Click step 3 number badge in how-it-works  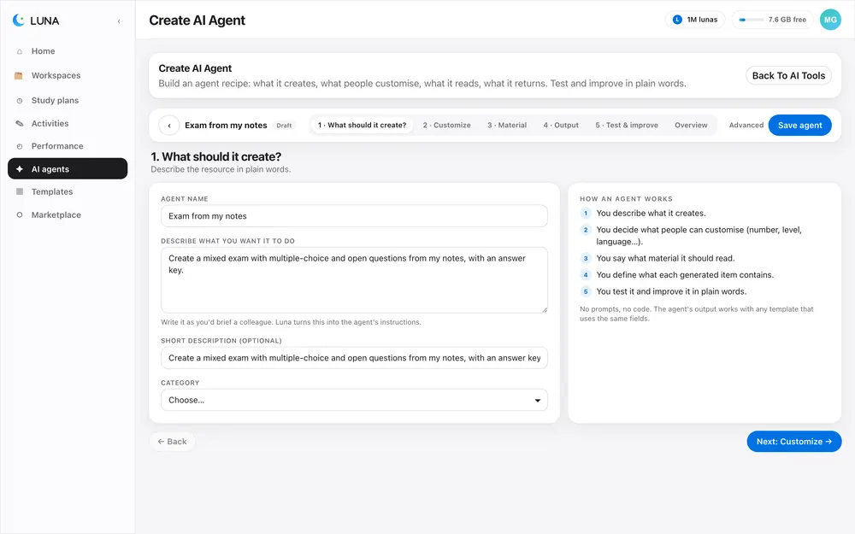586,258
